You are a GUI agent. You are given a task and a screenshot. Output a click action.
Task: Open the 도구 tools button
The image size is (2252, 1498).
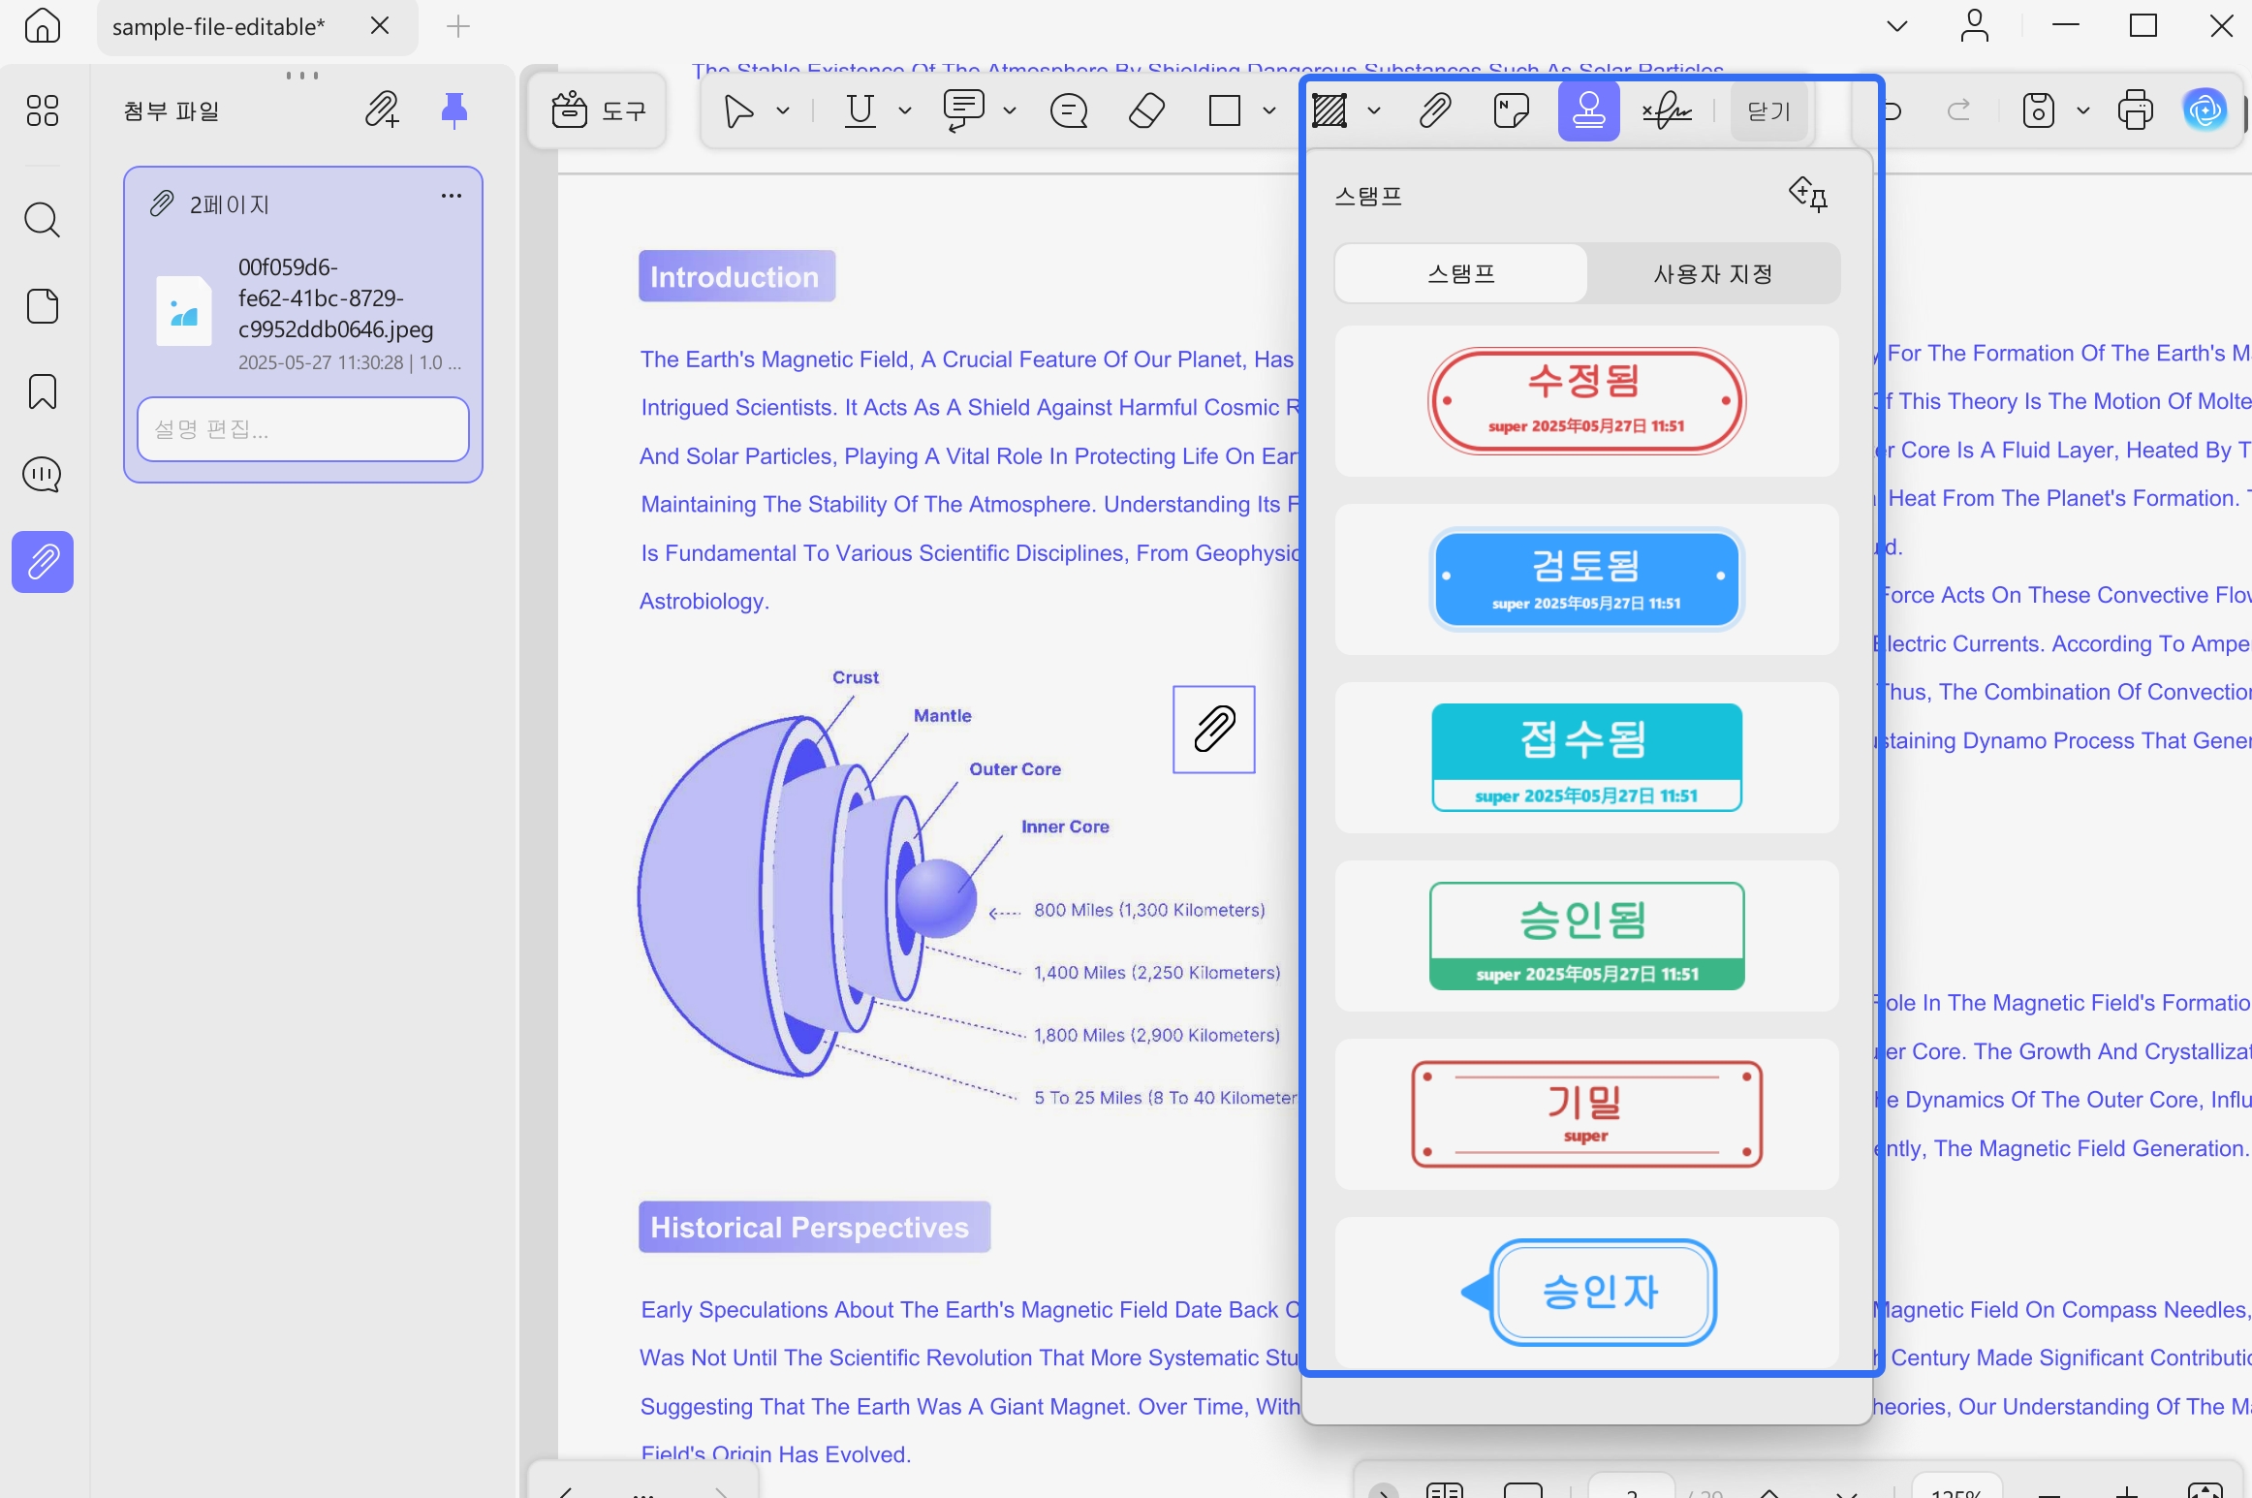pos(598,111)
